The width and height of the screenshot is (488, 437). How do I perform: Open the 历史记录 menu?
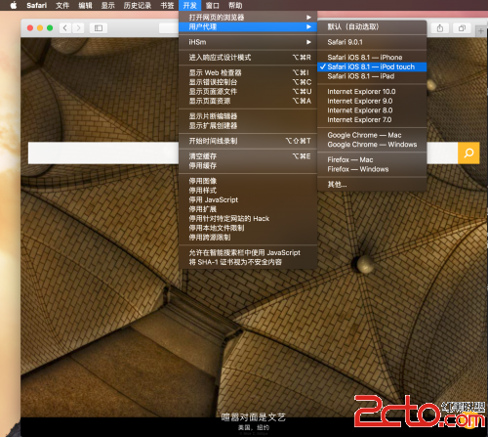pos(138,5)
